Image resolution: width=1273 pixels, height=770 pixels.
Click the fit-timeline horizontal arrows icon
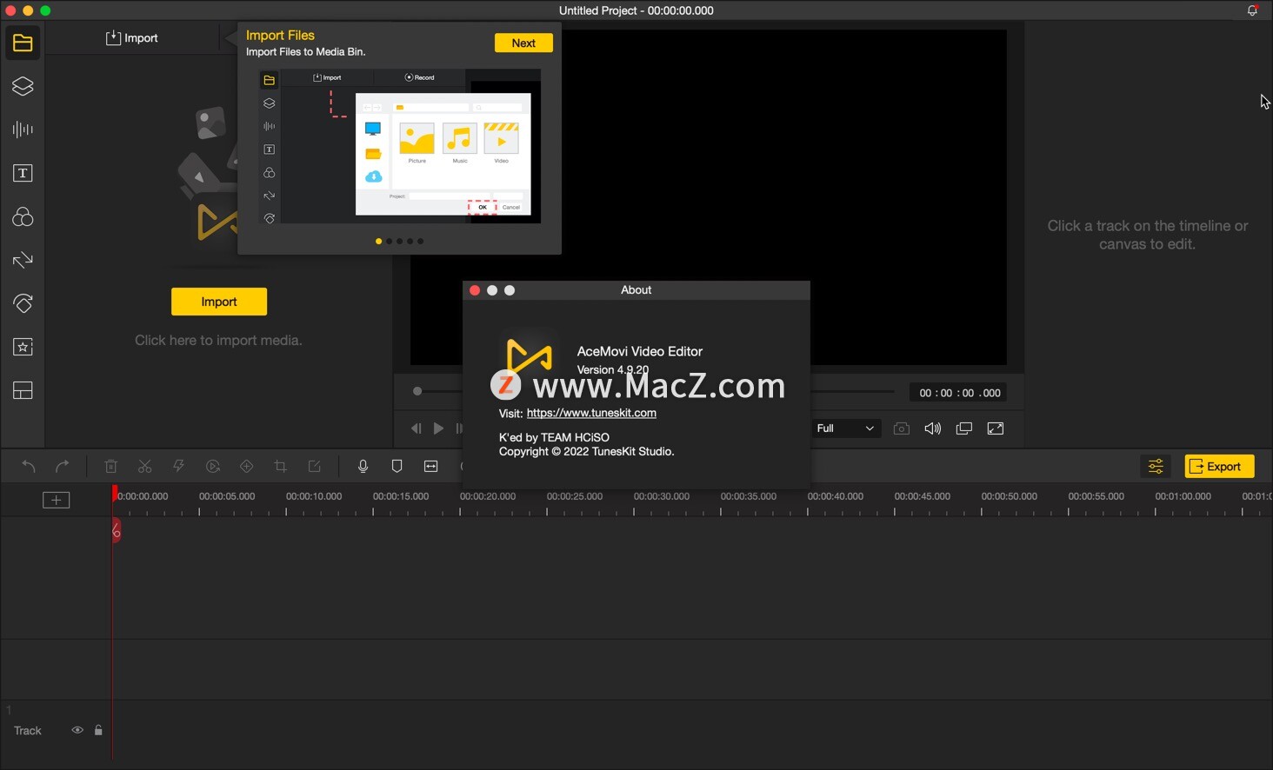point(431,467)
